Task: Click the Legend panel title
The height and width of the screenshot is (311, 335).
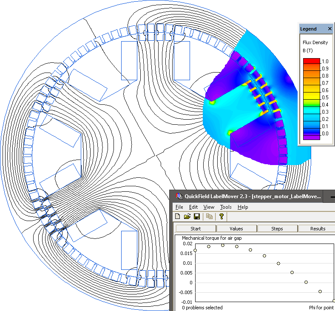Action: point(308,29)
